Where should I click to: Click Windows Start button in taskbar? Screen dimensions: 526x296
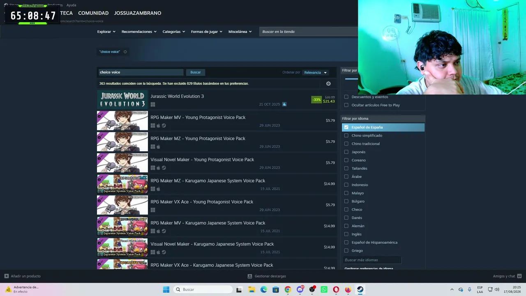pyautogui.click(x=166, y=289)
